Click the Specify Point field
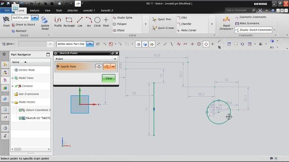Image resolution: width=289 pixels, height=162 pixels. click(x=75, y=67)
